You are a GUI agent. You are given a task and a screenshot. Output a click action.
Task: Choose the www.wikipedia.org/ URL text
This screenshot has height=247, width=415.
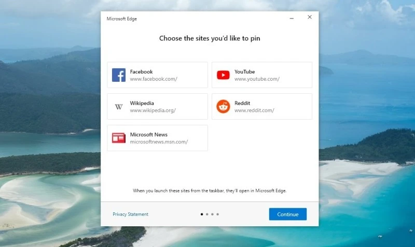click(153, 110)
